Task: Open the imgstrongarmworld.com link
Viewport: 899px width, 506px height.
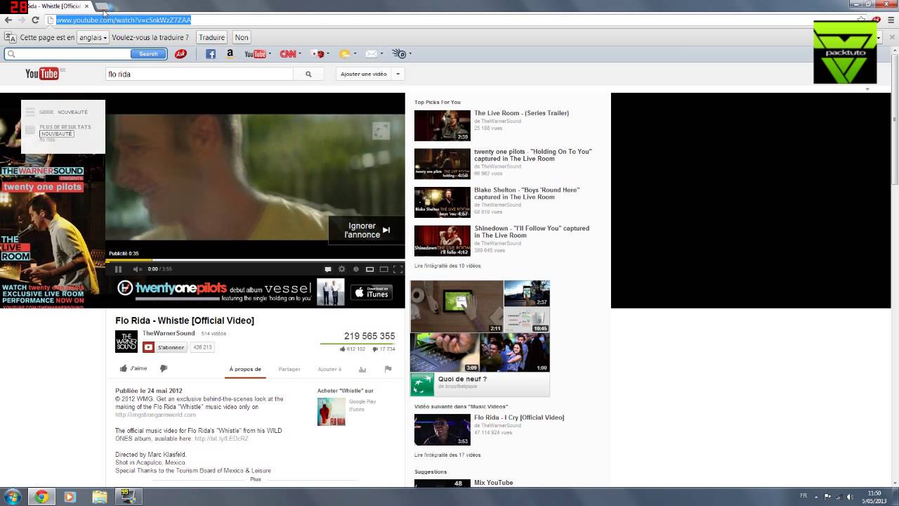Action: click(x=155, y=415)
